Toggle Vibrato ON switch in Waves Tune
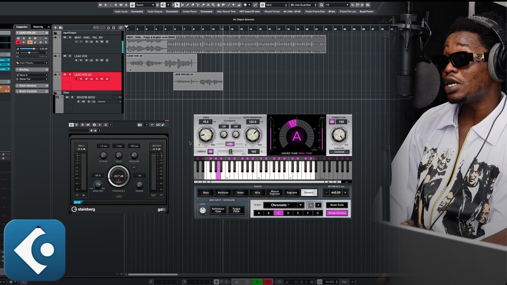The image size is (507, 285). tap(210, 151)
